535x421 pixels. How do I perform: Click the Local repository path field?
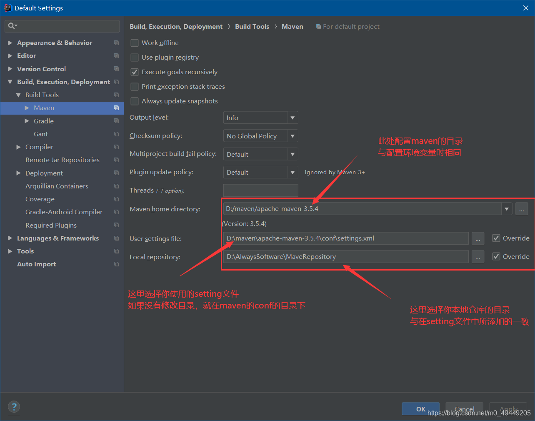click(346, 257)
